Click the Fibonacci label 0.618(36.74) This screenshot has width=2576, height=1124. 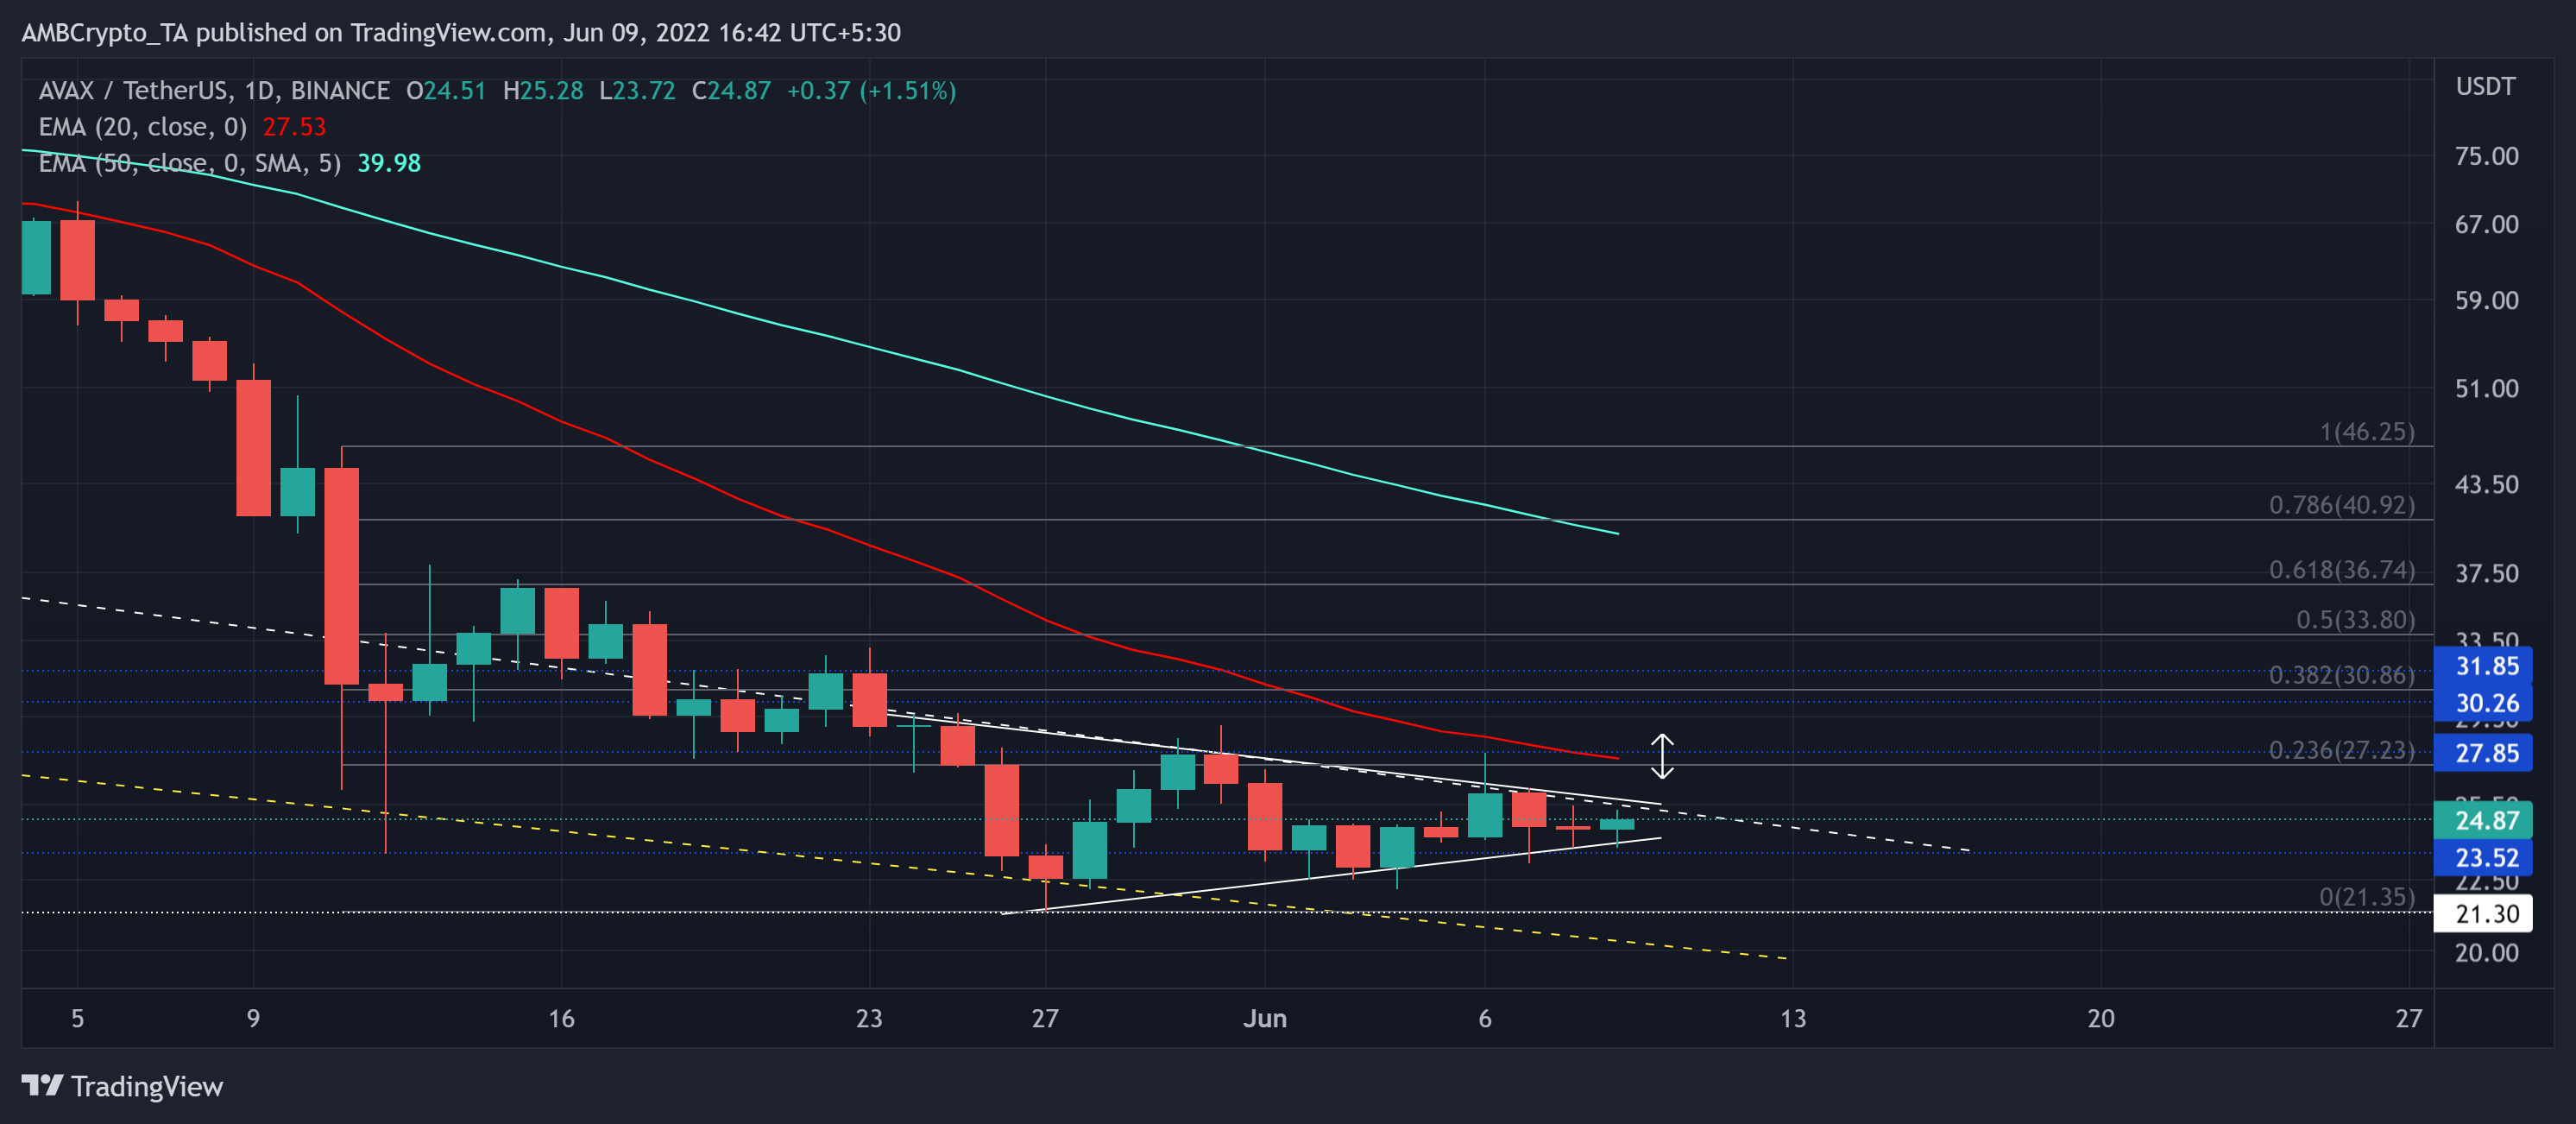(x=2342, y=570)
